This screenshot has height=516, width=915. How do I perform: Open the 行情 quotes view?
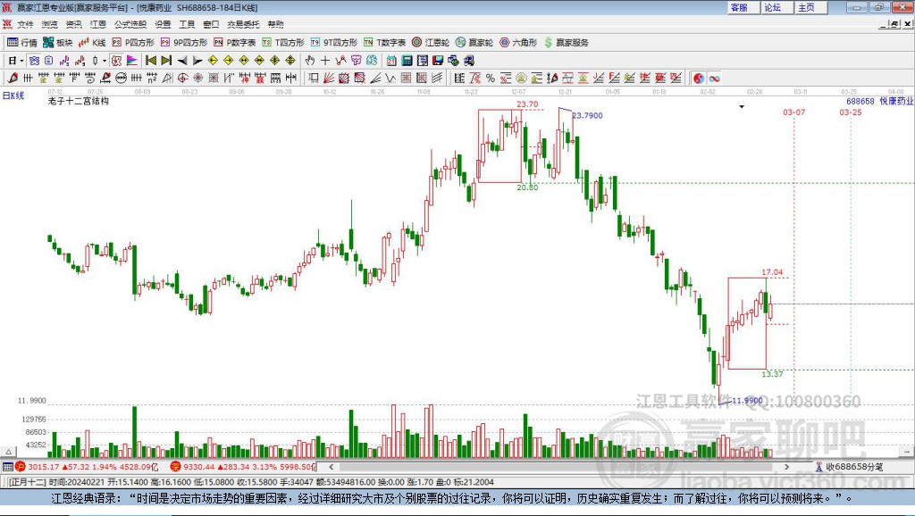(21, 43)
